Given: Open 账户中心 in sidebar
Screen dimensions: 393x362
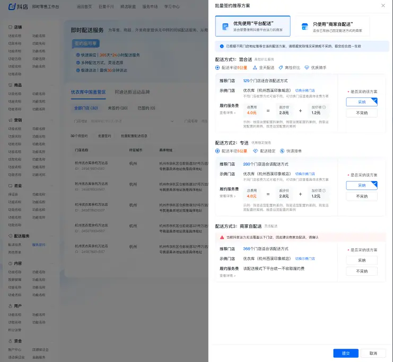Looking at the screenshot, I should click(15, 349).
